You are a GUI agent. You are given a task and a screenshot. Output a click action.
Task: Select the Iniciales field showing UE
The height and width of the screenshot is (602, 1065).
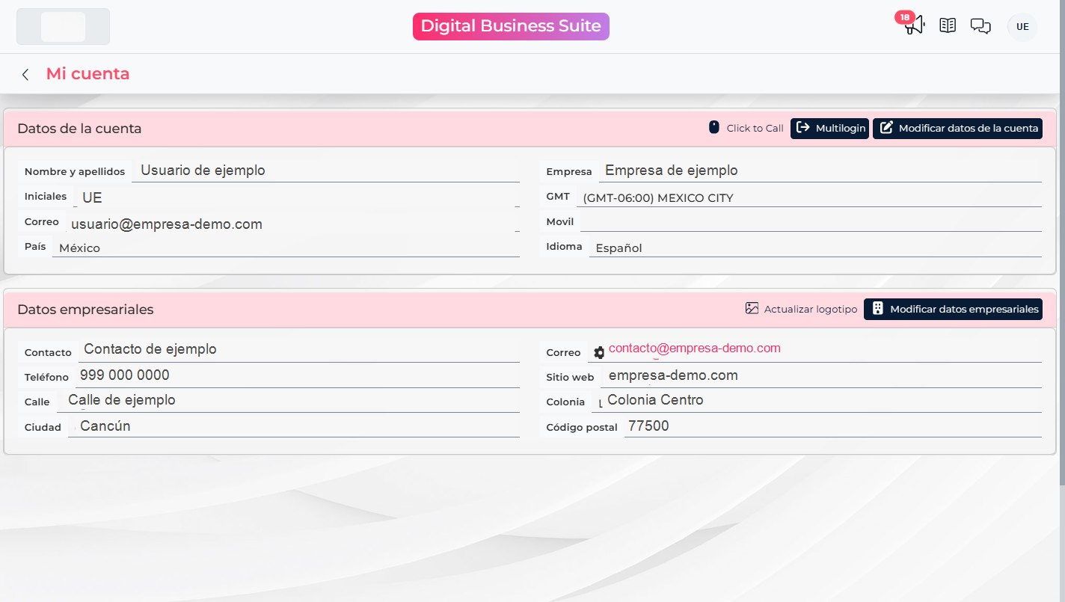pyautogui.click(x=297, y=197)
